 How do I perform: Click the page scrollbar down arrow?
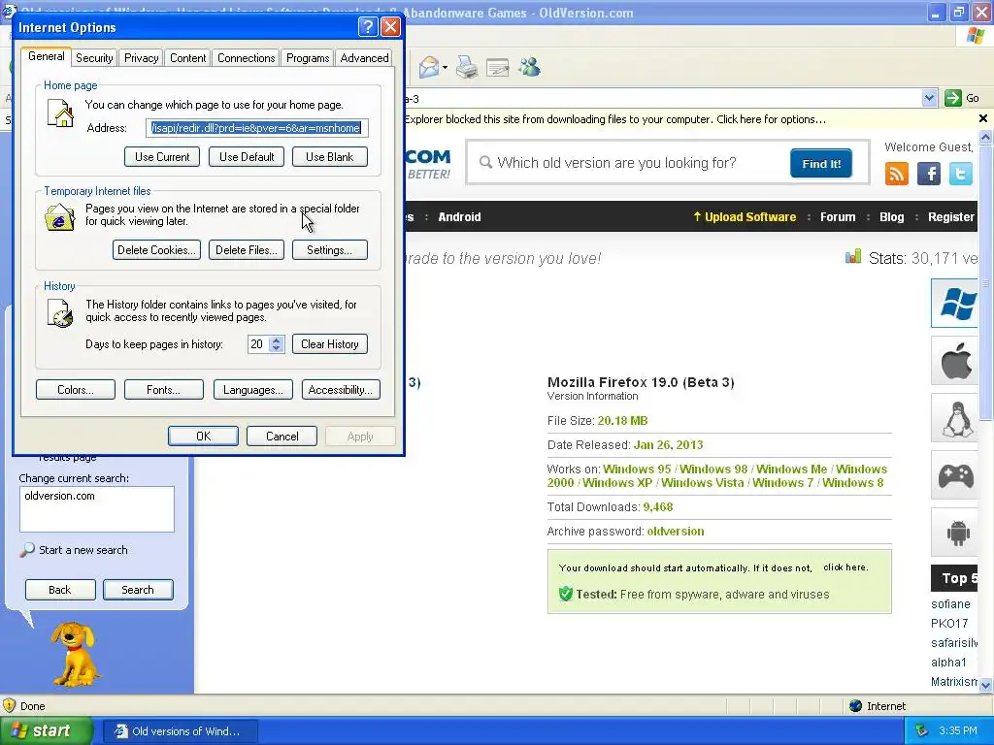[x=986, y=685]
